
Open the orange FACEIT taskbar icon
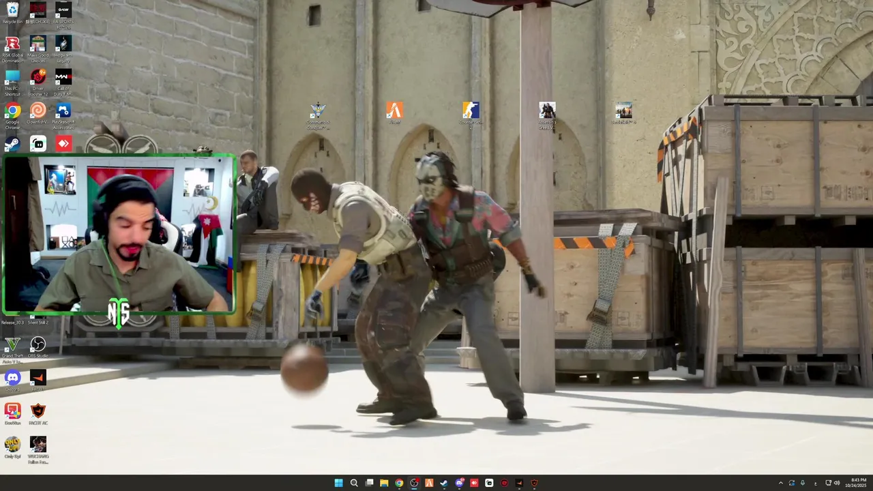[x=519, y=483]
